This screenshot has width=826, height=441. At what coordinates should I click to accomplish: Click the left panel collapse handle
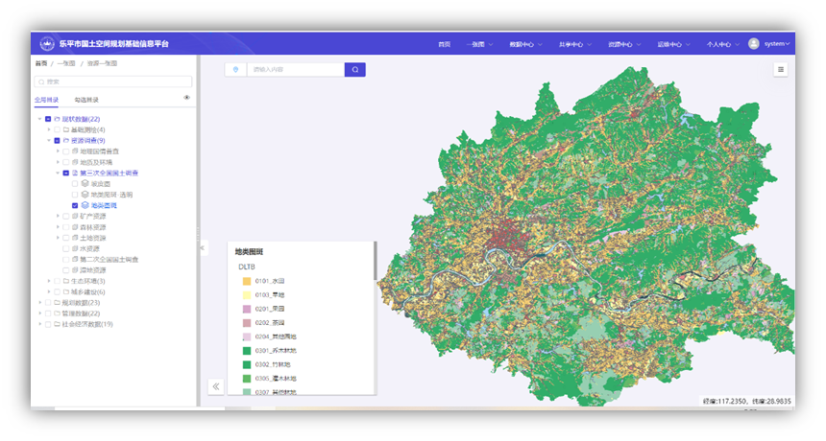(x=203, y=247)
